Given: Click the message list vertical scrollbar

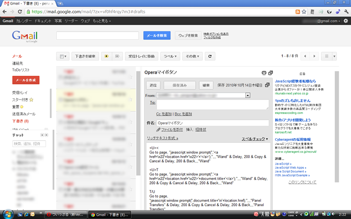Looking at the screenshot, I should pyautogui.click(x=138, y=123).
